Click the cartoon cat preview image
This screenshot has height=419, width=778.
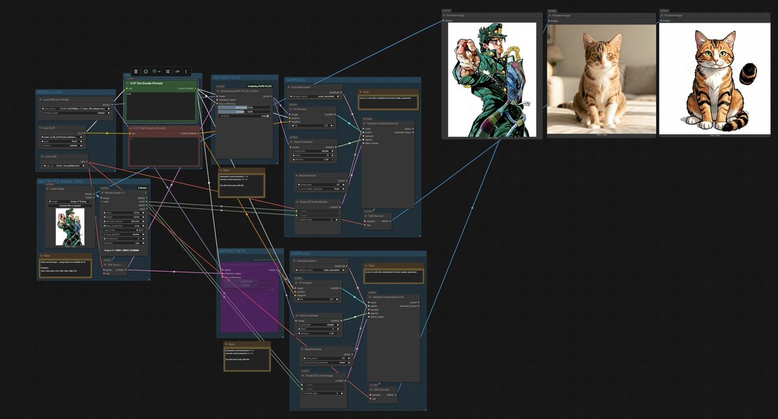(714, 78)
